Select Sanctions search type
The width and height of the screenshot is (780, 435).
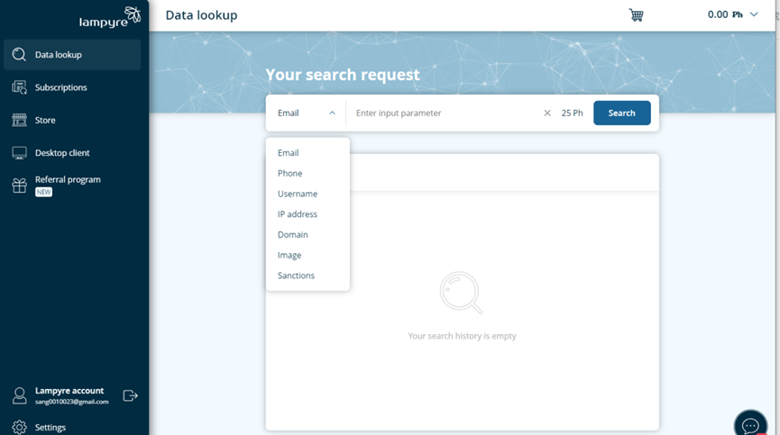tap(296, 276)
